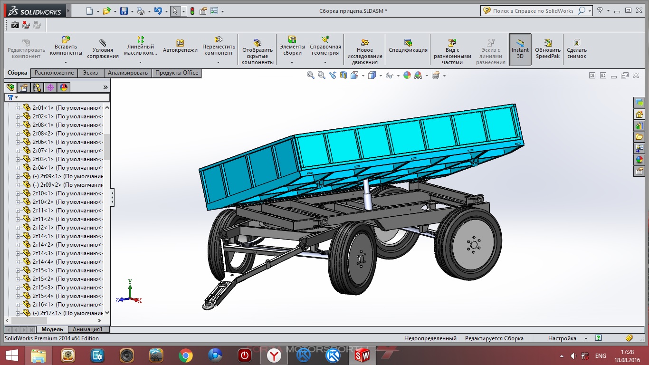Viewport: 649px width, 365px height.
Task: Switch to the Расположение tab
Action: coord(54,73)
